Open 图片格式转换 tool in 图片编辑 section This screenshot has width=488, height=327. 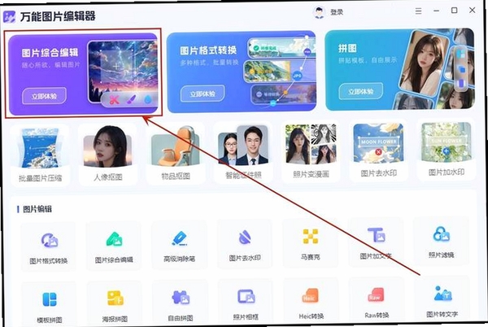point(48,247)
